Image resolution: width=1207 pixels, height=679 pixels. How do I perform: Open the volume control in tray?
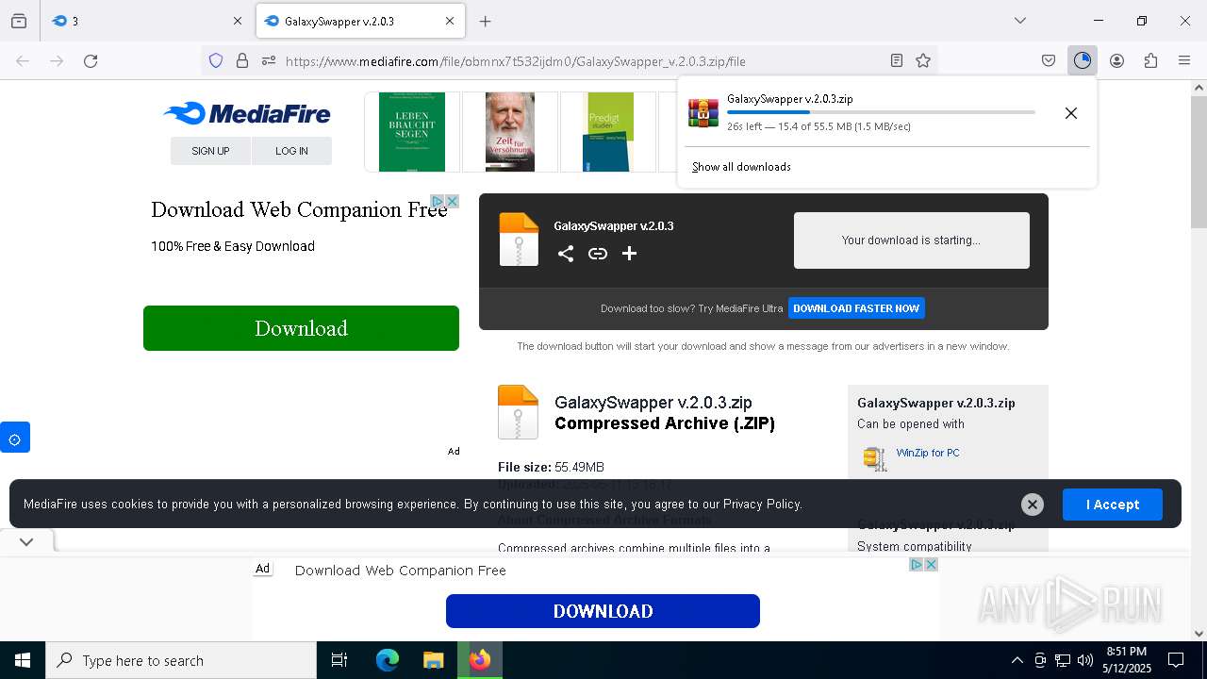[x=1085, y=660]
